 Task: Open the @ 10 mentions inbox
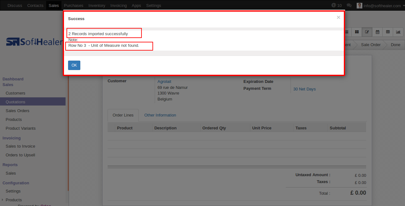(337, 5)
